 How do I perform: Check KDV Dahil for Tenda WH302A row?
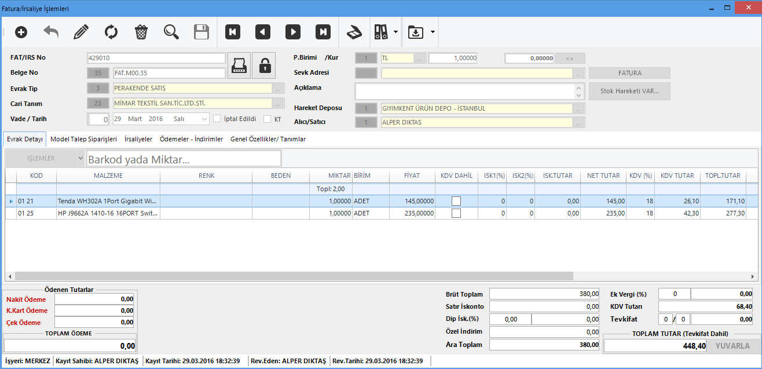click(x=456, y=201)
